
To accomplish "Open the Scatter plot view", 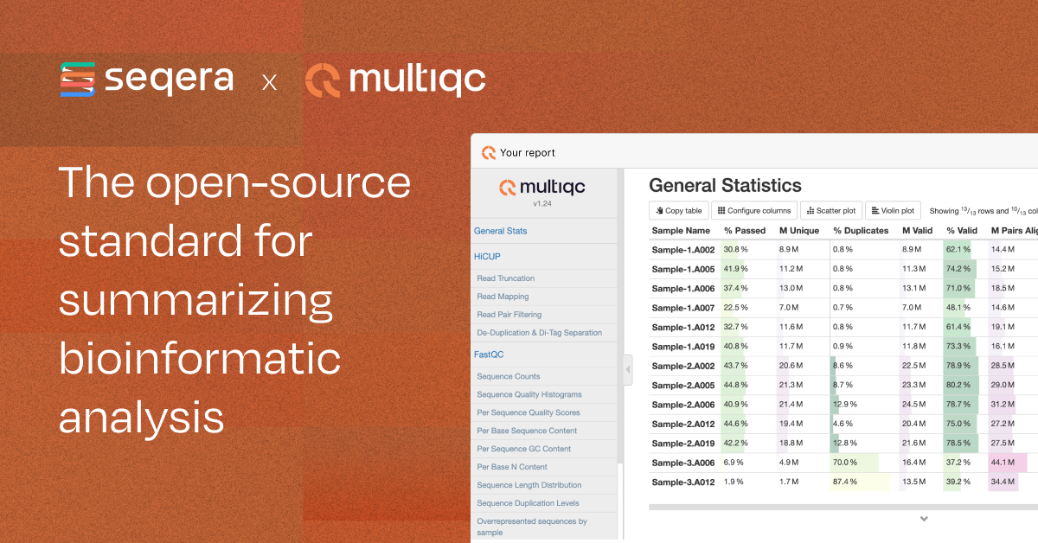I will point(830,210).
